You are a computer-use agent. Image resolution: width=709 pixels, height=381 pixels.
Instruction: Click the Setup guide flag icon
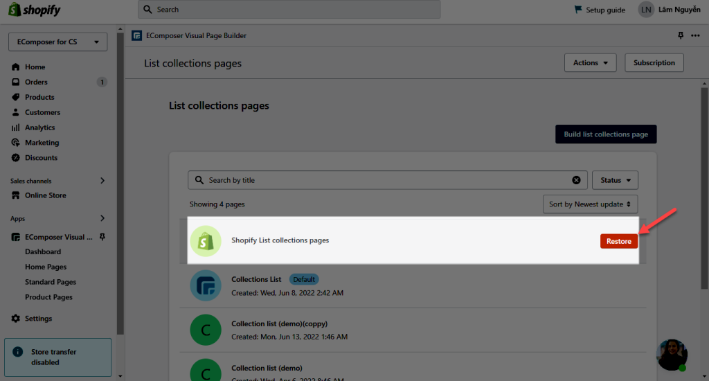coord(578,10)
